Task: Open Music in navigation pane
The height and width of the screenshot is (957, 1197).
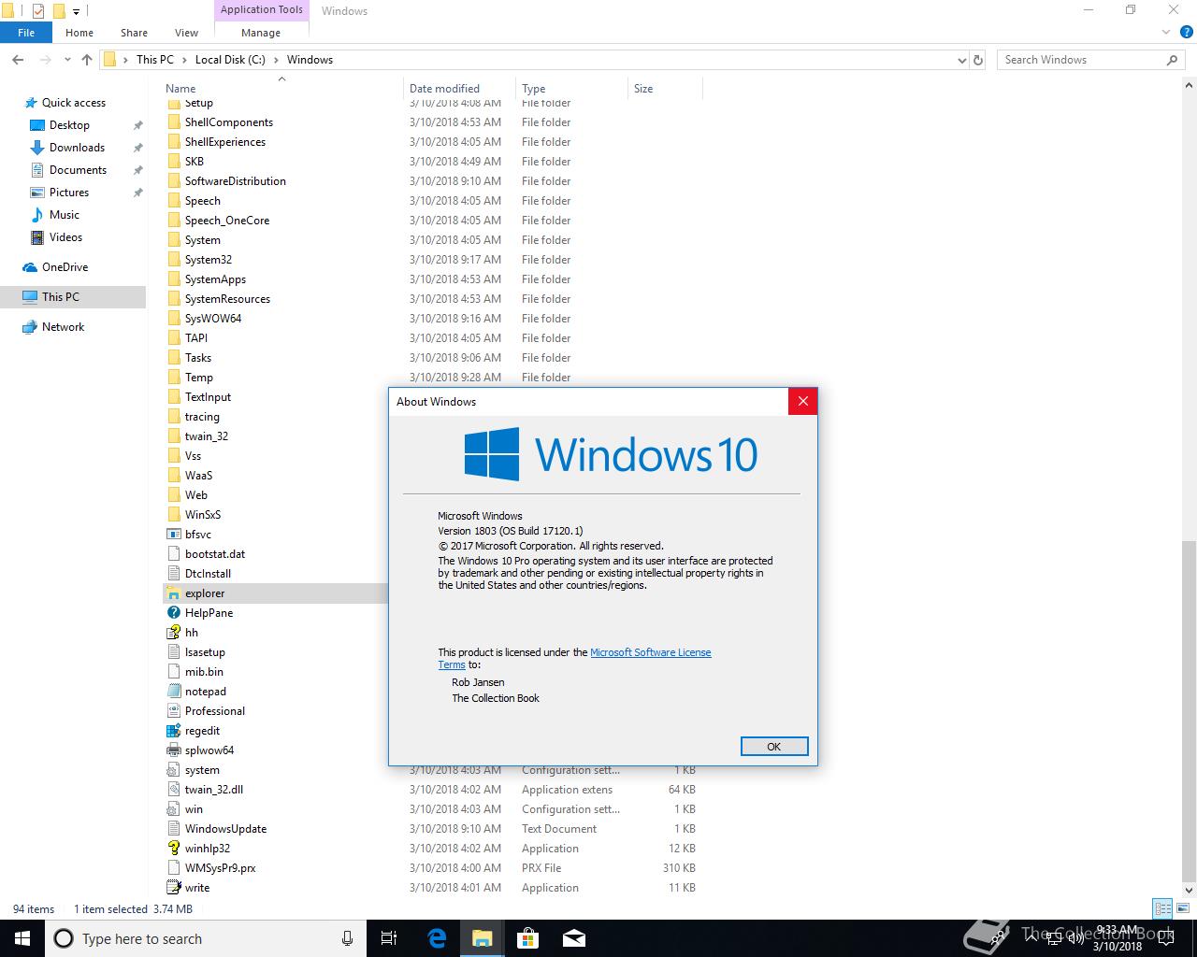Action: click(x=65, y=215)
